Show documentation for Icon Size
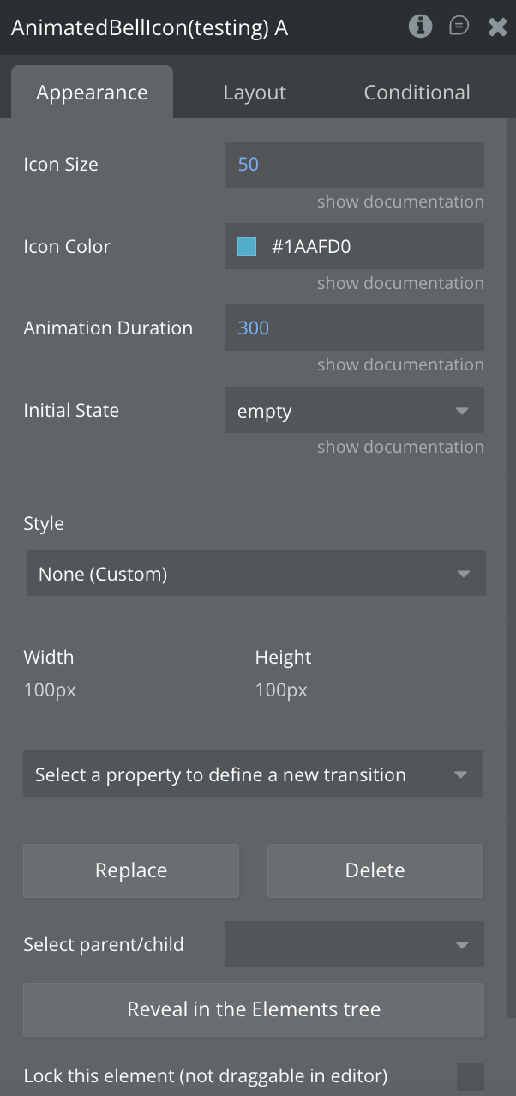 [x=400, y=202]
